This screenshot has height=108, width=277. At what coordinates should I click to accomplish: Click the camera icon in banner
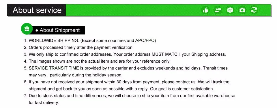(242, 10)
